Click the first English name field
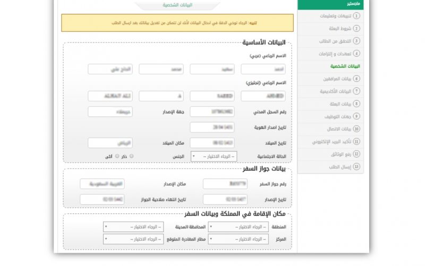 (x=263, y=96)
